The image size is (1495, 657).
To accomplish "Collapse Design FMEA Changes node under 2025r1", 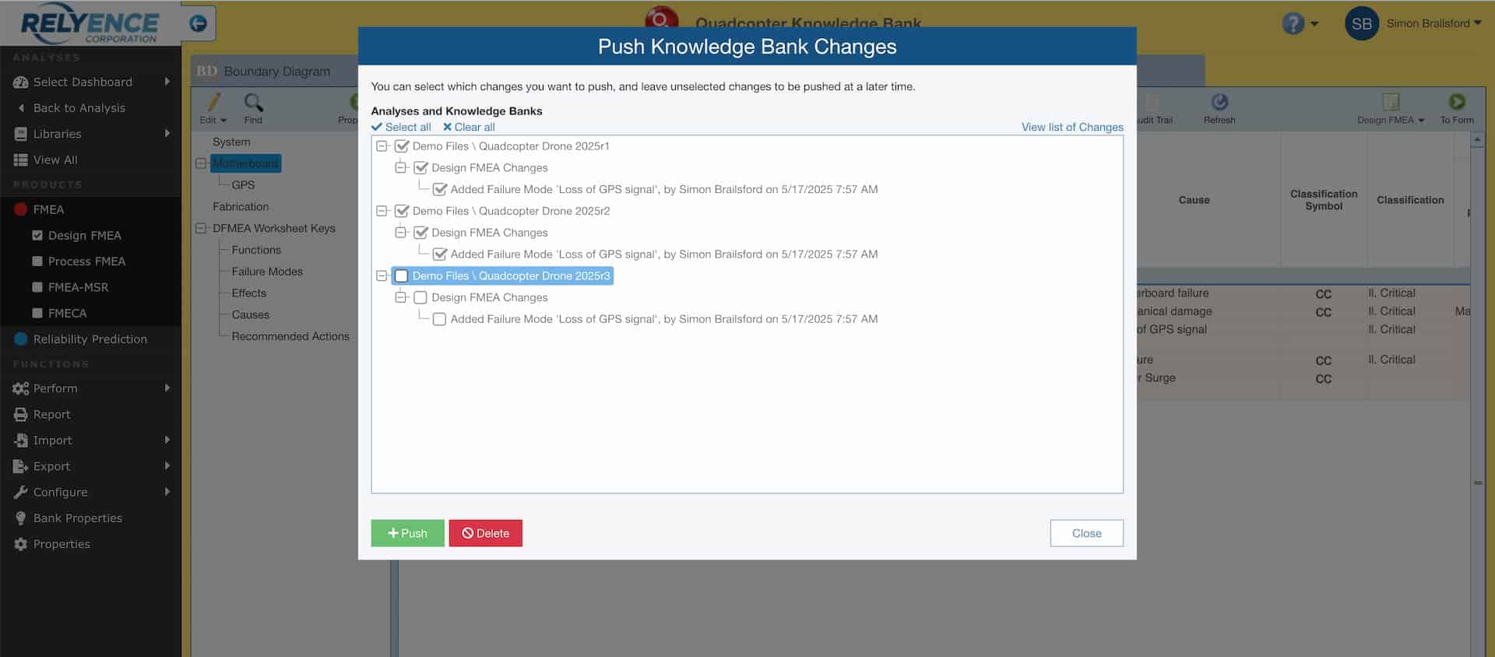I will pos(400,167).
